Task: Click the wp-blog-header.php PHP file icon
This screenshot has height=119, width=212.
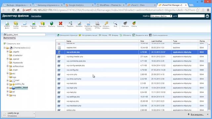Action: (59, 57)
